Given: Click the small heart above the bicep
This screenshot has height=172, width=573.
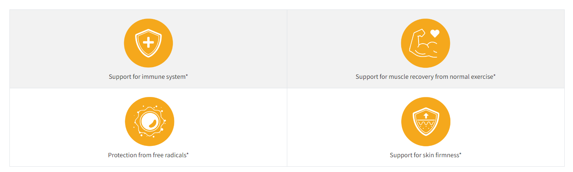Looking at the screenshot, I should tap(435, 34).
